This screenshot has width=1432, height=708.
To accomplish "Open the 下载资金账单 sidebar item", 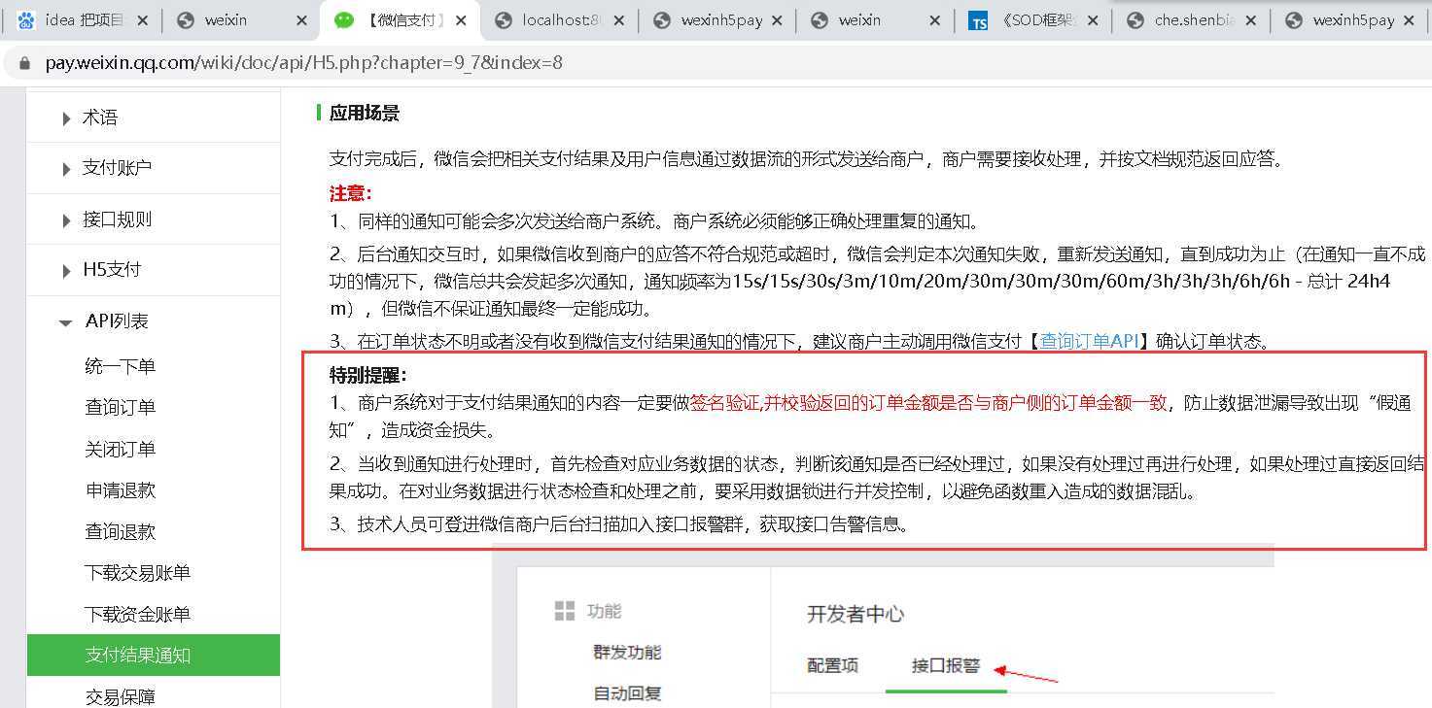I will pyautogui.click(x=137, y=615).
